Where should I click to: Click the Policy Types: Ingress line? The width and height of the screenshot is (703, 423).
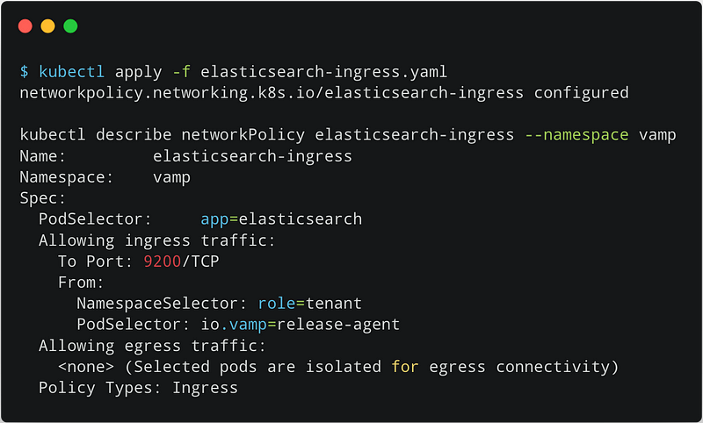point(138,388)
